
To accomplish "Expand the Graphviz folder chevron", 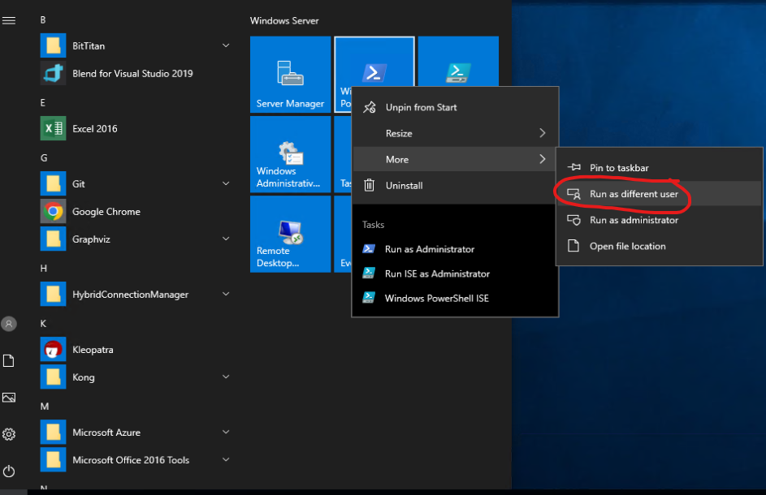I will click(226, 239).
